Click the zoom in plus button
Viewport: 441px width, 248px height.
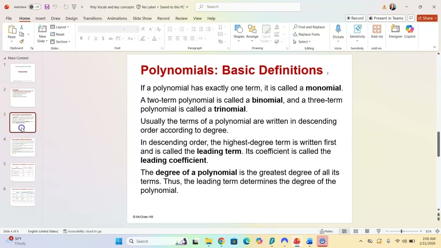tap(421, 231)
